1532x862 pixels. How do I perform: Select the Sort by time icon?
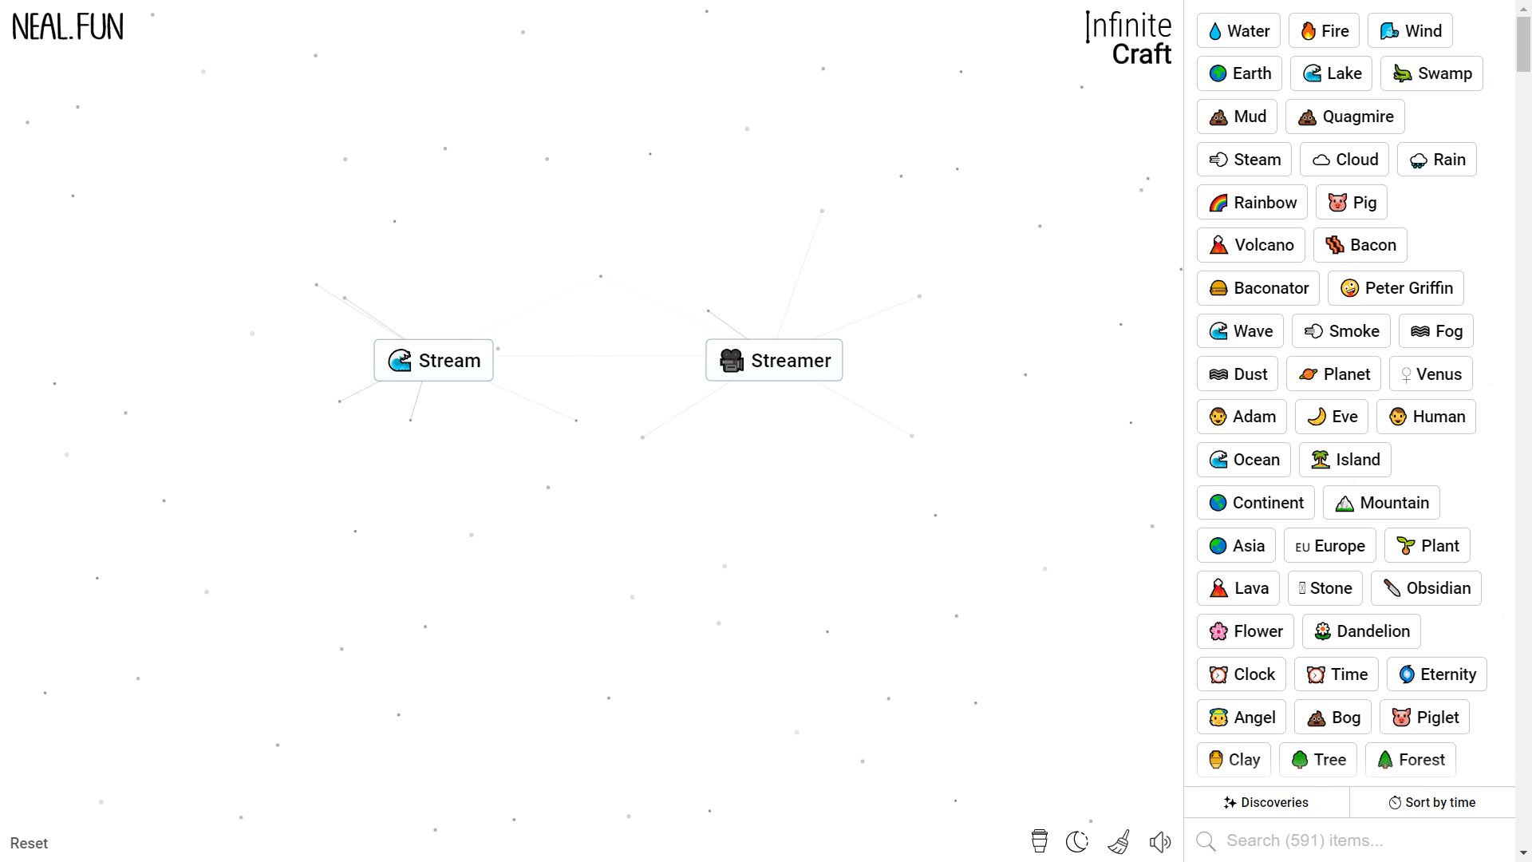tap(1393, 802)
